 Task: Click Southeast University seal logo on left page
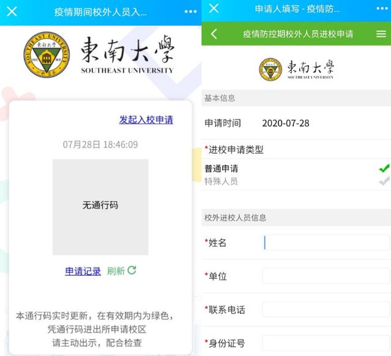tap(47, 55)
